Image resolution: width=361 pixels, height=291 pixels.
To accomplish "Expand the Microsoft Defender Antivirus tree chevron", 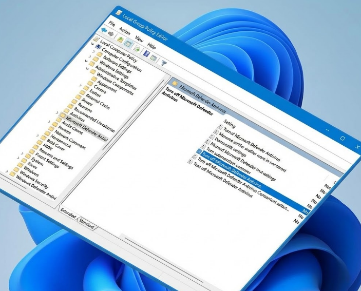I will click(58, 112).
